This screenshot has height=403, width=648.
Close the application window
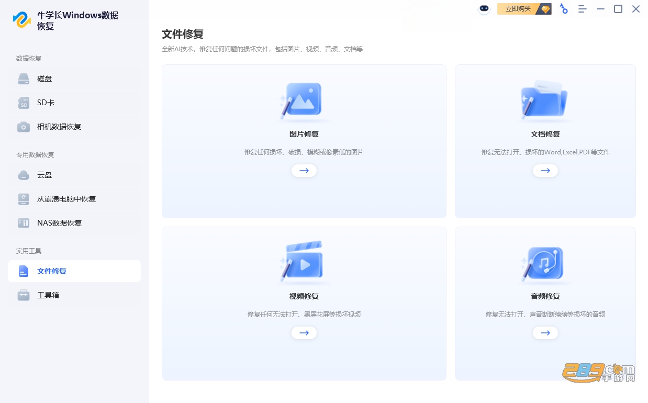coord(636,9)
